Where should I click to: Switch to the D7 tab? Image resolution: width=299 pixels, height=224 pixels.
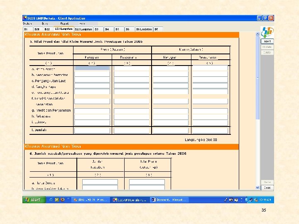158,29
